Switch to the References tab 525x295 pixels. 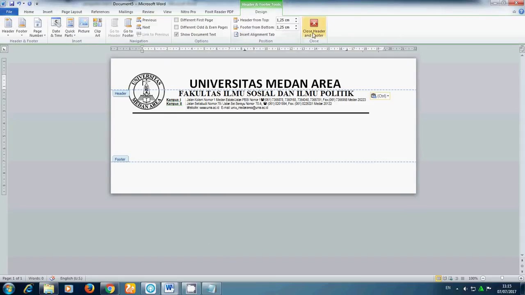100,12
